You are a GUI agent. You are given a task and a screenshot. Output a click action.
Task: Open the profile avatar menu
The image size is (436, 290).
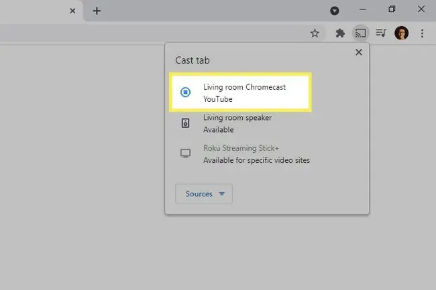(401, 33)
